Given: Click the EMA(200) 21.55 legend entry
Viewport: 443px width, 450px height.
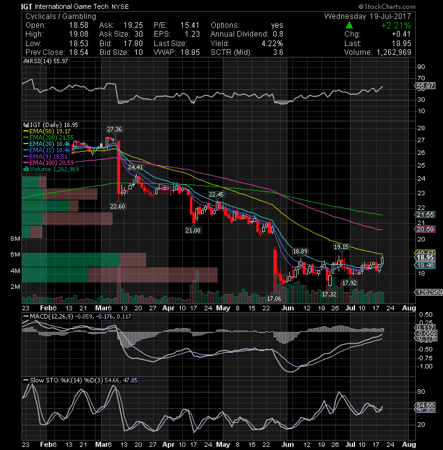Looking at the screenshot, I should tap(49, 138).
